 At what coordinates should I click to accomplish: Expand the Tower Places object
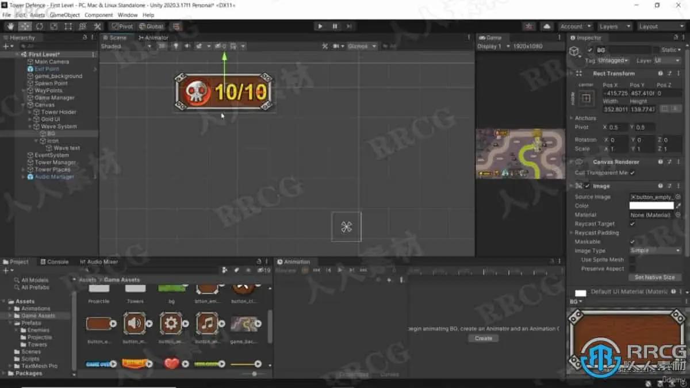[24, 170]
